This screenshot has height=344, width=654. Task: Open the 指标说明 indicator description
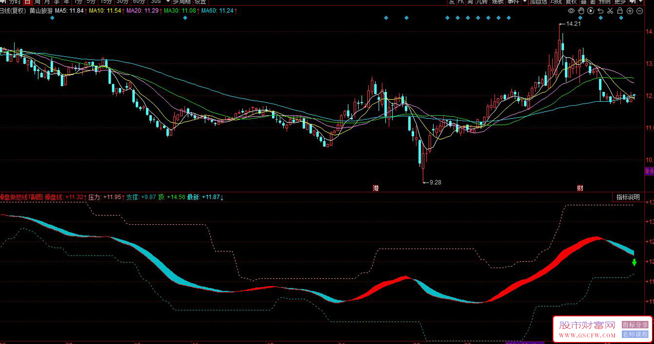(x=628, y=197)
